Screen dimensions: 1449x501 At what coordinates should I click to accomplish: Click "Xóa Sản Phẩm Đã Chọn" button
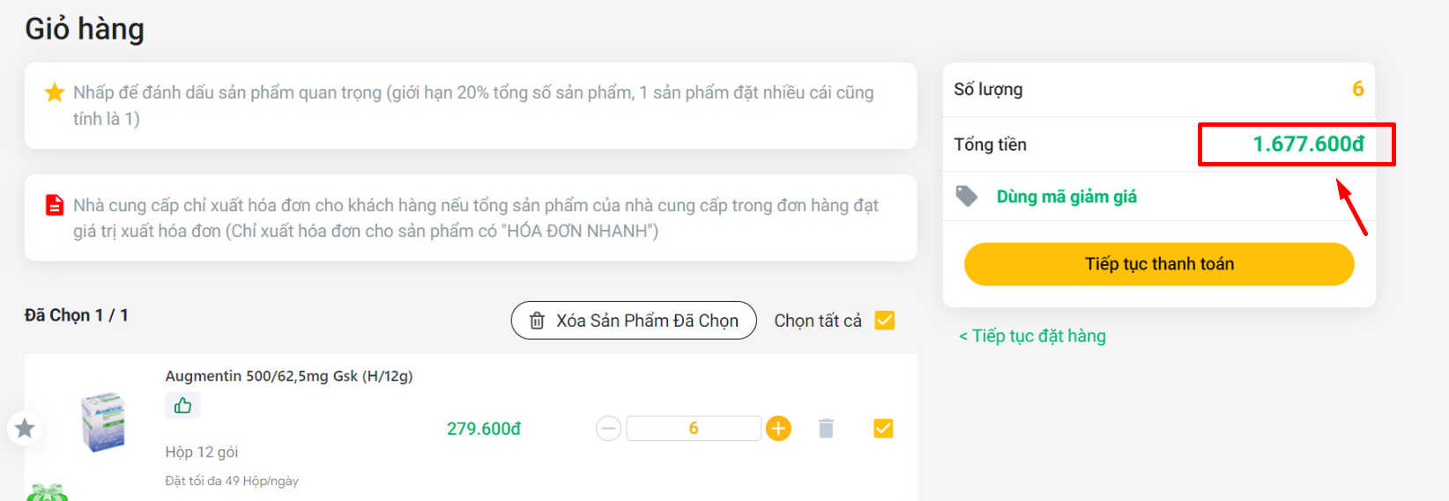pos(633,320)
